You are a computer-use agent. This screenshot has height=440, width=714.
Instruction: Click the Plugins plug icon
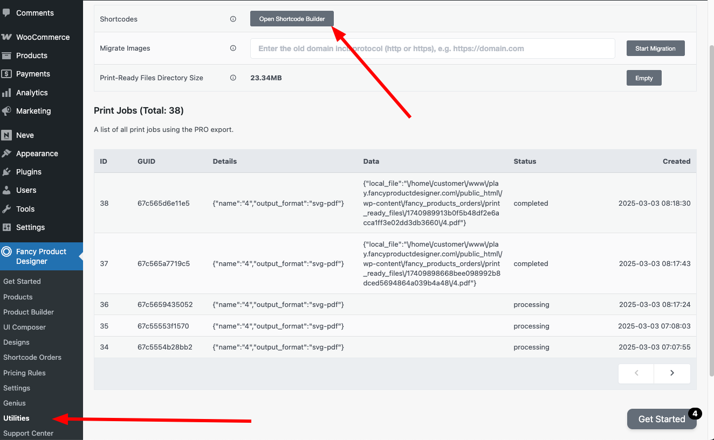(x=6, y=172)
